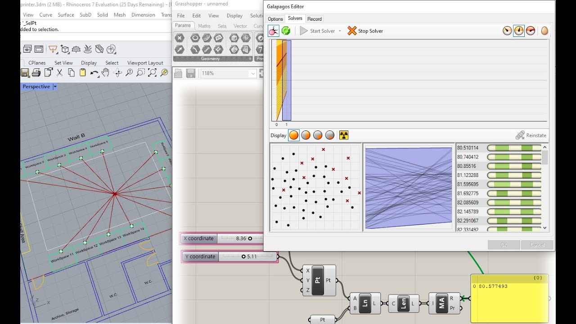Click the Rhino Undo arrow icon
Viewport: 576px width, 324px height.
pyautogui.click(x=94, y=73)
